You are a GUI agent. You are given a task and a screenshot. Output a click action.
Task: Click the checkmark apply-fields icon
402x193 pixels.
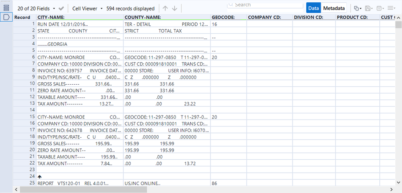(x=61, y=8)
